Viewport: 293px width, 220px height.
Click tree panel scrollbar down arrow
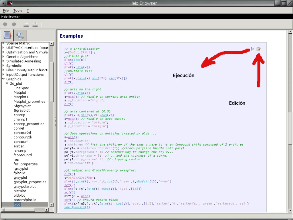click(x=52, y=205)
